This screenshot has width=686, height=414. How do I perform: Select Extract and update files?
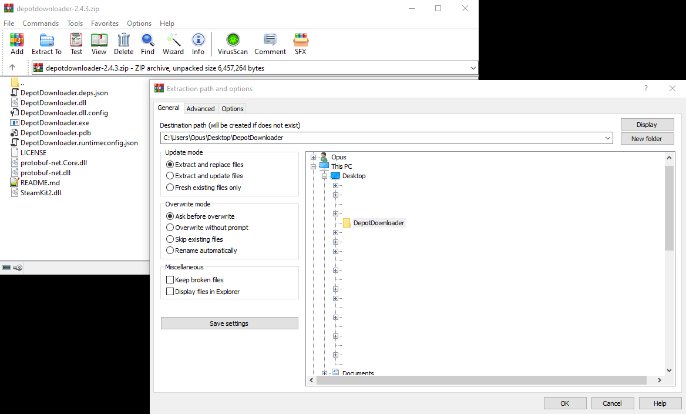[170, 176]
